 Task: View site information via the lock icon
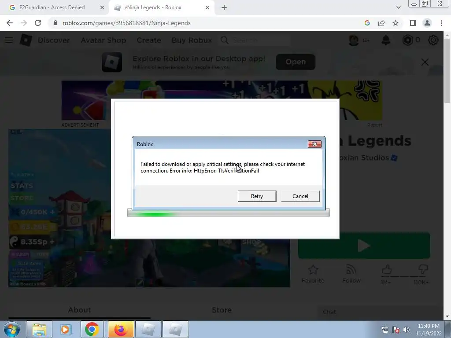(x=55, y=23)
